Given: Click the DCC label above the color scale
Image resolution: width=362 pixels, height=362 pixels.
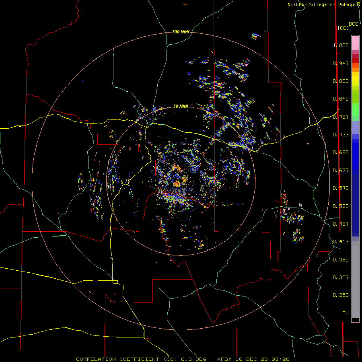Looking at the screenshot, I should pyautogui.click(x=354, y=24).
